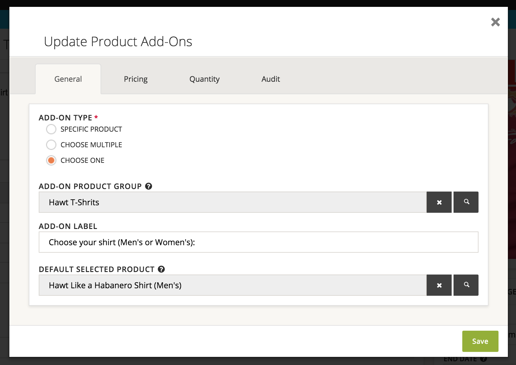Image resolution: width=516 pixels, height=365 pixels.
Task: View help for Default Selected Product
Action: pos(161,269)
